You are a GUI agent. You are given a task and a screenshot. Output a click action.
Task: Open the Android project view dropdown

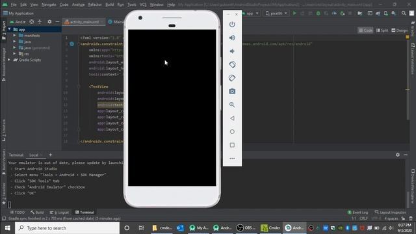pyautogui.click(x=18, y=21)
